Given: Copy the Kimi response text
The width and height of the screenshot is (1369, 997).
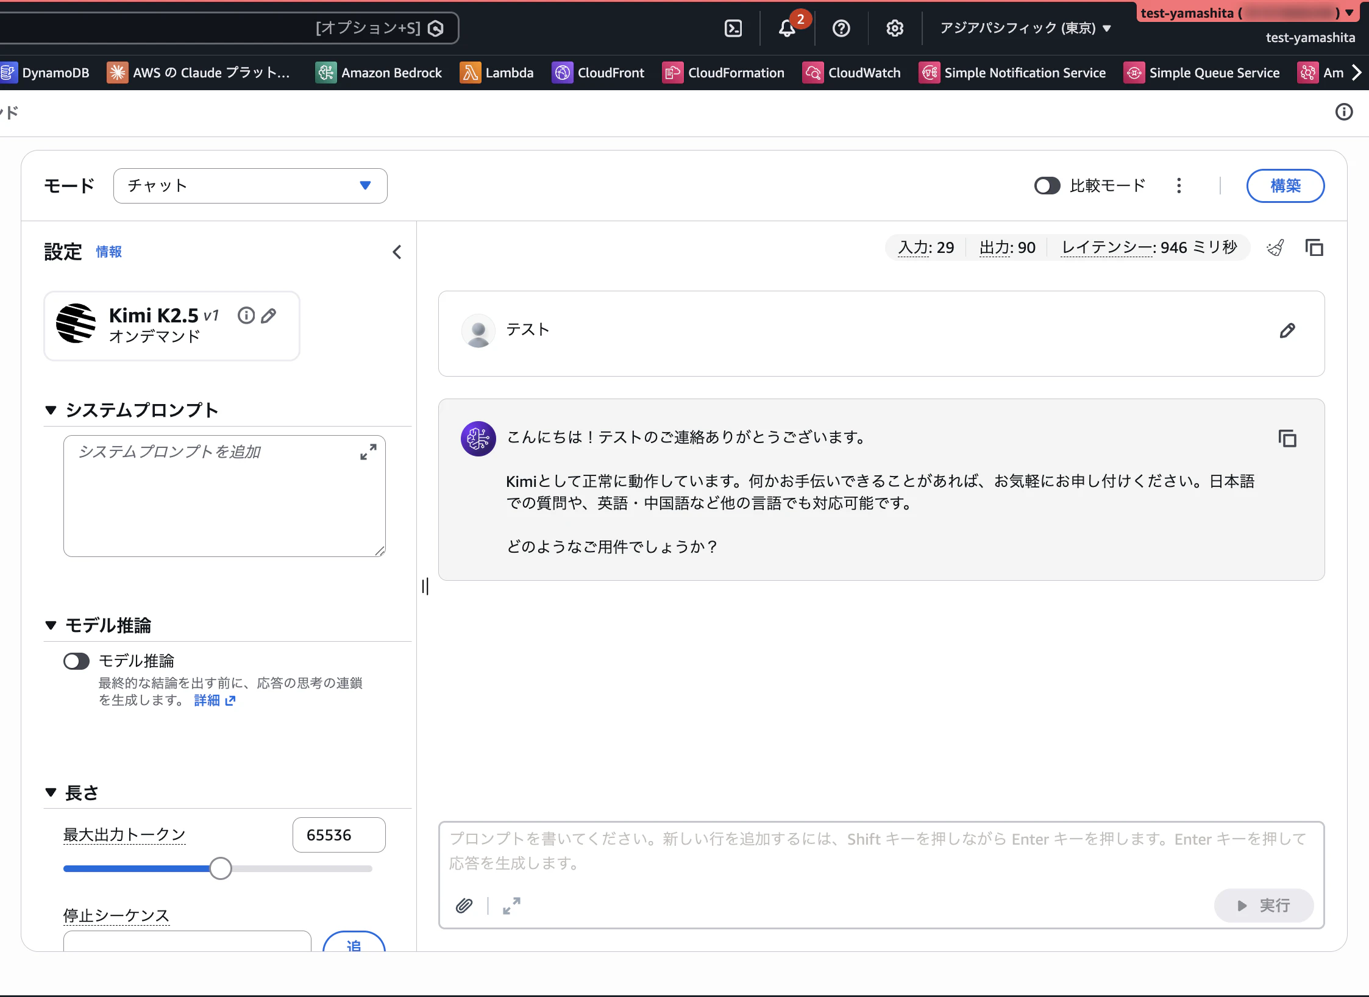Looking at the screenshot, I should (1287, 438).
